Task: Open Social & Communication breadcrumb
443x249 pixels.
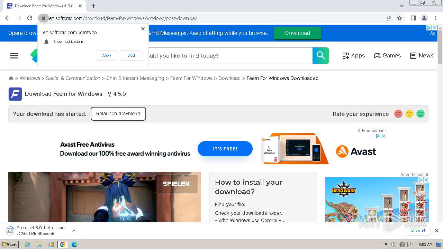Action: click(x=73, y=78)
